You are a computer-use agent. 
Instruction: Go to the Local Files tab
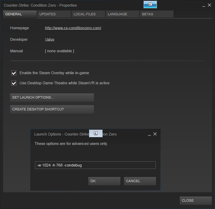pos(88,14)
